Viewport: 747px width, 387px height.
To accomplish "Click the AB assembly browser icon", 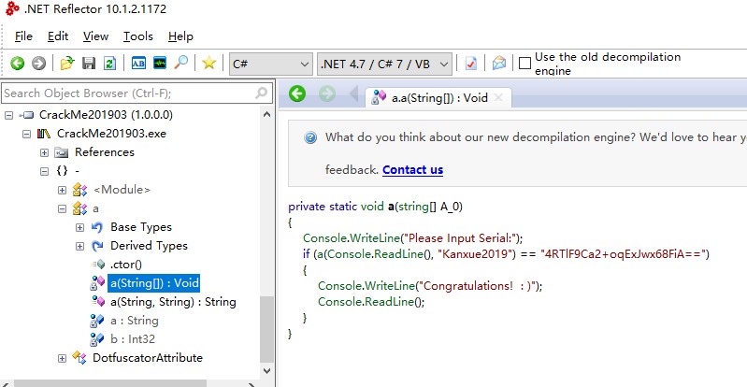I will pos(138,63).
